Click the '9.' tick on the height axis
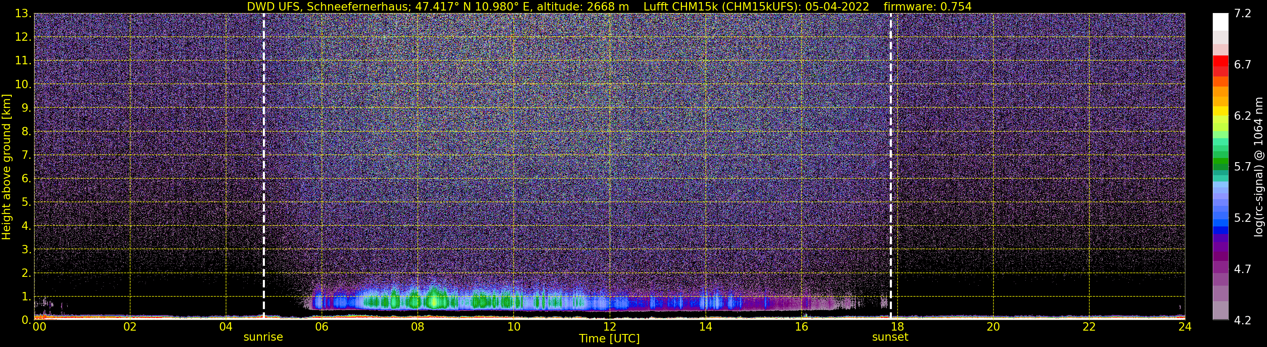The image size is (1267, 347). [26, 108]
